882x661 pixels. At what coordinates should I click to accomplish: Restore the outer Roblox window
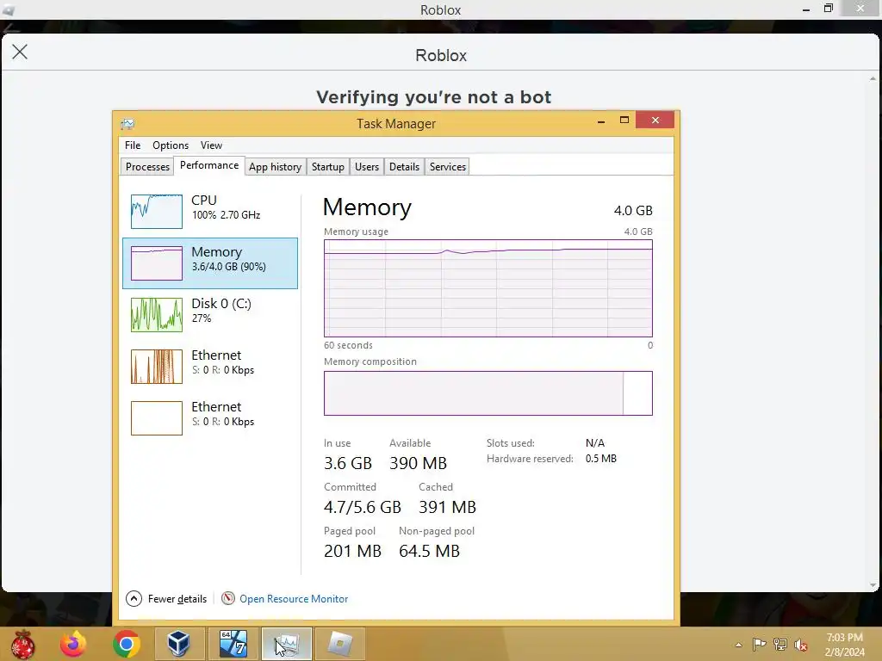[x=828, y=9]
